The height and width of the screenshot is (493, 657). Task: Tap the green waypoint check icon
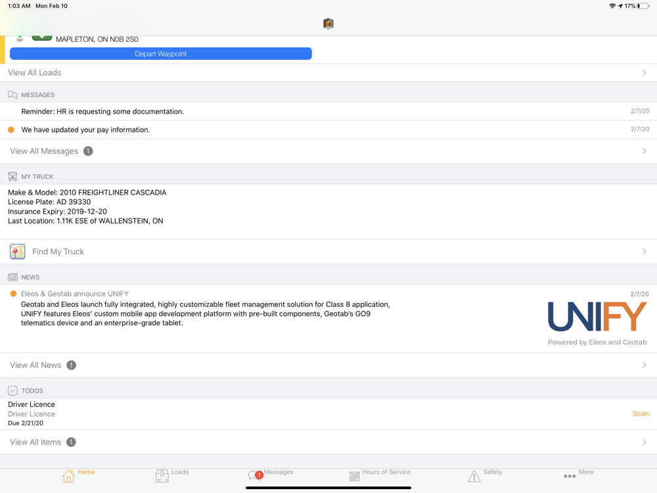42,38
